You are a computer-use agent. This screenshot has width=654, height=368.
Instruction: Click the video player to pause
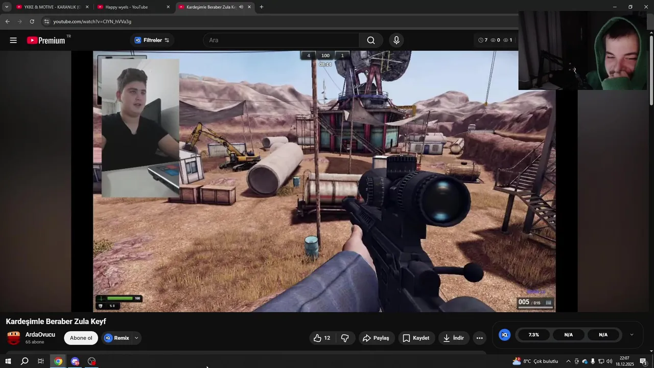coord(324,181)
